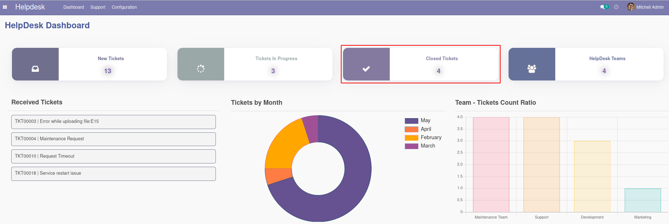Click the Closed Tickets checkmark icon
This screenshot has height=224, width=669.
[x=366, y=69]
